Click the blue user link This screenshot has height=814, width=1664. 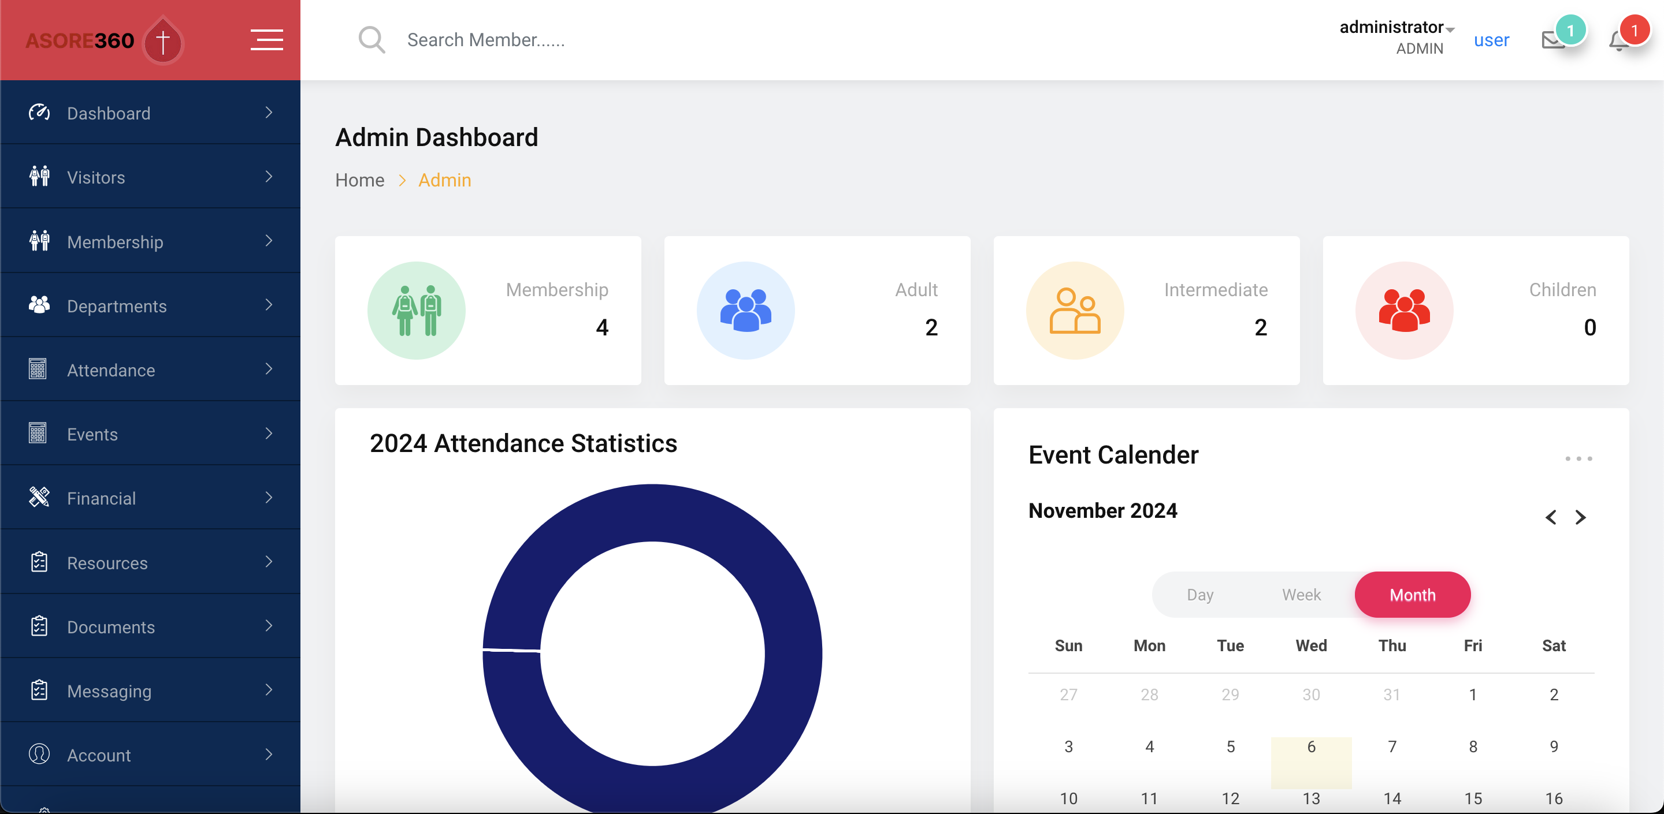point(1491,40)
